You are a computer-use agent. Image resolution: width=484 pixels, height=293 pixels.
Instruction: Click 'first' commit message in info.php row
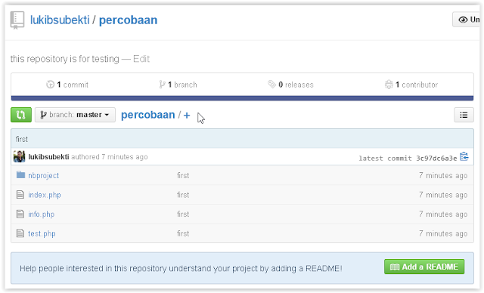point(183,214)
